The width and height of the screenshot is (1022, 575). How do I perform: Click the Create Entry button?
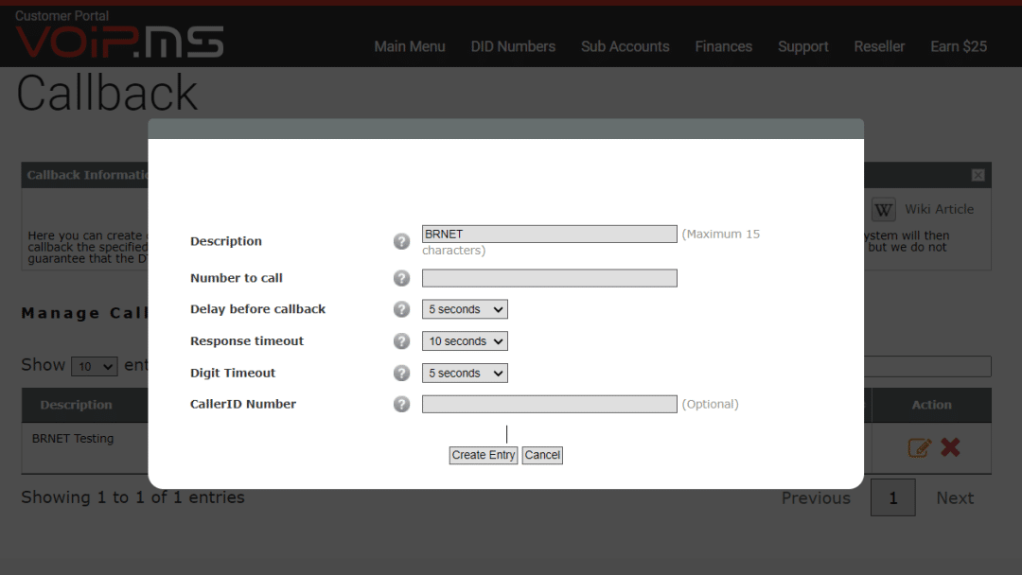pyautogui.click(x=483, y=455)
